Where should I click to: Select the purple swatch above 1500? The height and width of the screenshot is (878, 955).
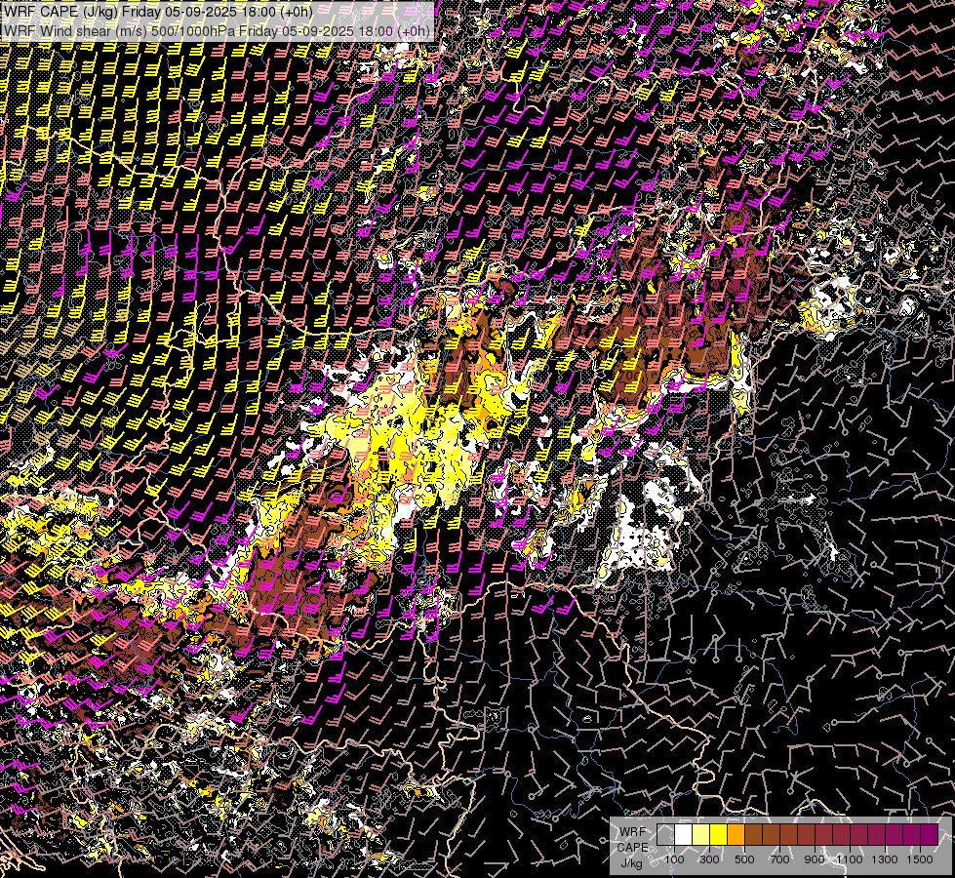click(x=930, y=835)
